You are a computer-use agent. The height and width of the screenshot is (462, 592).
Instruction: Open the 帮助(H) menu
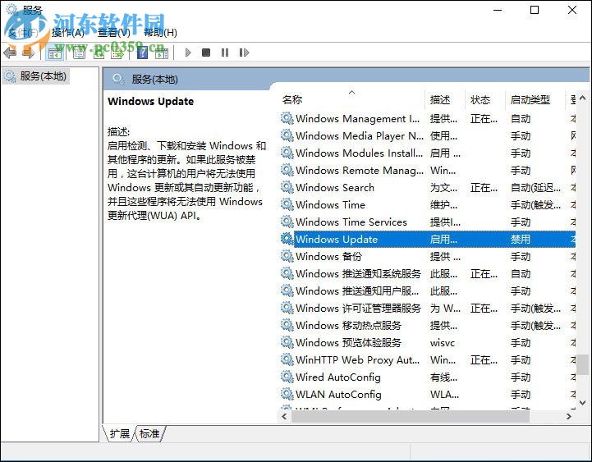tap(160, 33)
